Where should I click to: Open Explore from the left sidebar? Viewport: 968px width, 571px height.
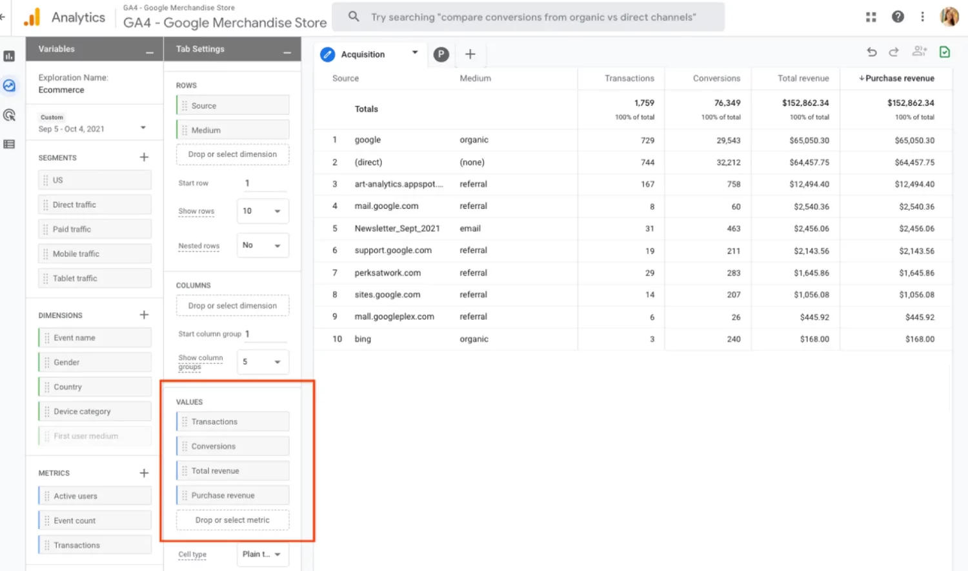pyautogui.click(x=9, y=86)
